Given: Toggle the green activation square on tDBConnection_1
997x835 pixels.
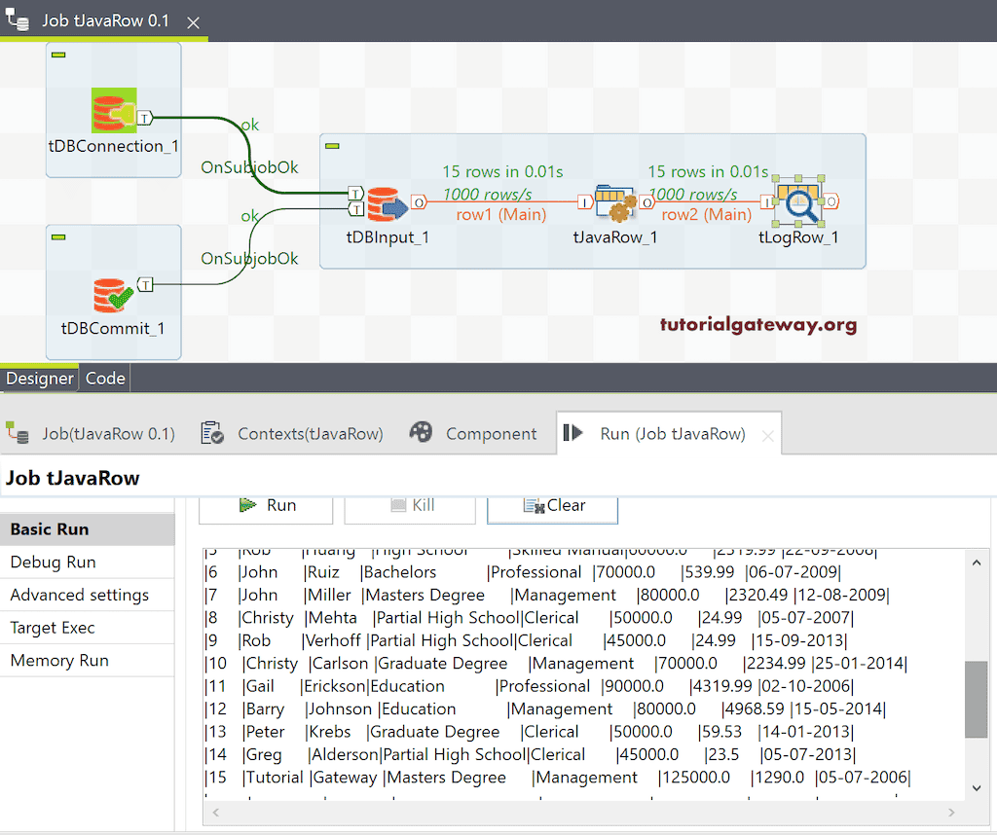Looking at the screenshot, I should tap(60, 55).
